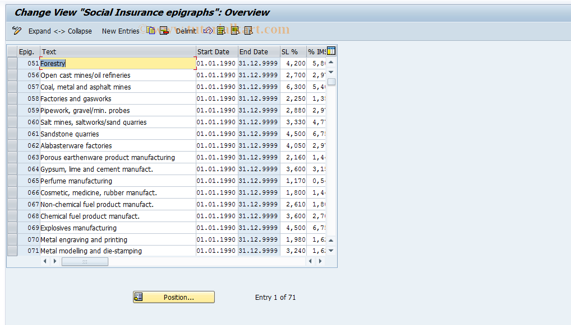Click the 'Entry 1 of 71' status text

point(275,298)
